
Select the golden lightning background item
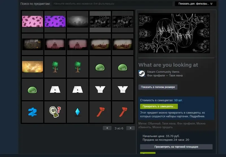pos(32,67)
